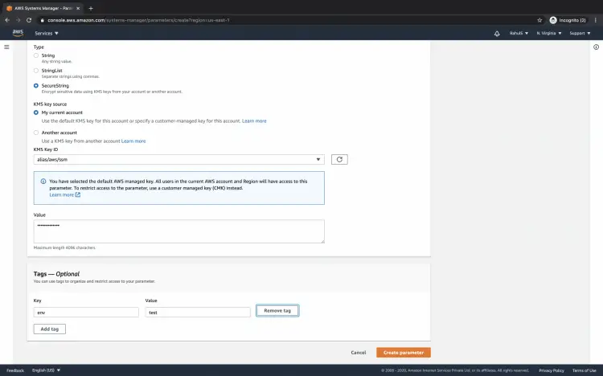Screen dimensions: 603x376
Task: Click the lock icon in address bar
Action: [43, 20]
